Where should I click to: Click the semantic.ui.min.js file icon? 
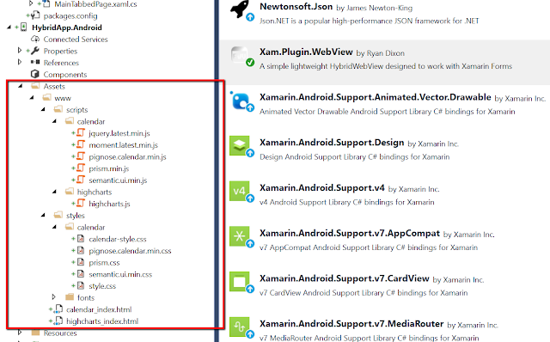tap(81, 180)
